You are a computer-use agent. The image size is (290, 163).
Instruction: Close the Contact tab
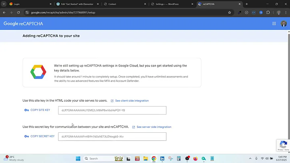tap(145, 4)
